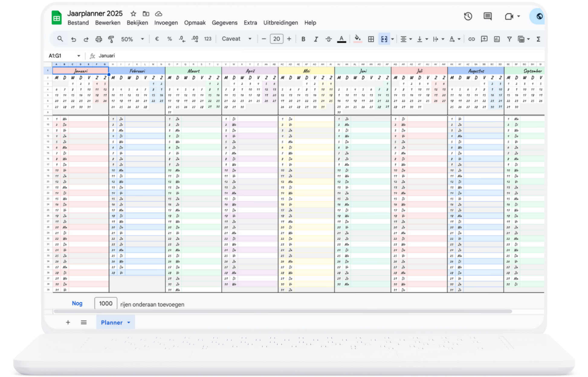Screen dimensions: 588x377
Task: Click the share globe button
Action: 538,16
